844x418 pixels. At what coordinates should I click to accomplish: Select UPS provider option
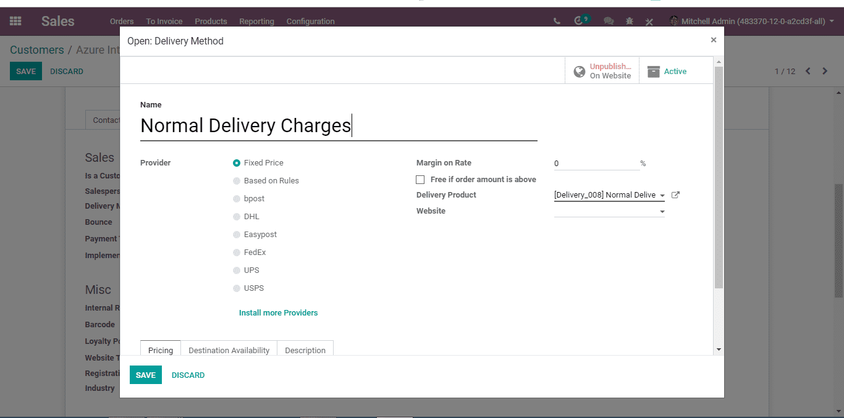coord(237,270)
